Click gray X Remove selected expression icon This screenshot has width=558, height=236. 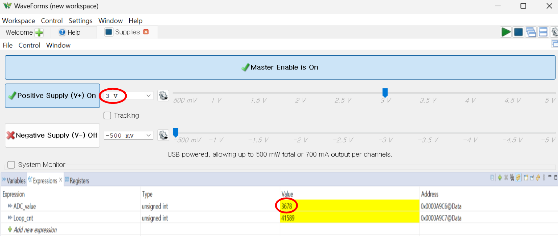[506, 178]
